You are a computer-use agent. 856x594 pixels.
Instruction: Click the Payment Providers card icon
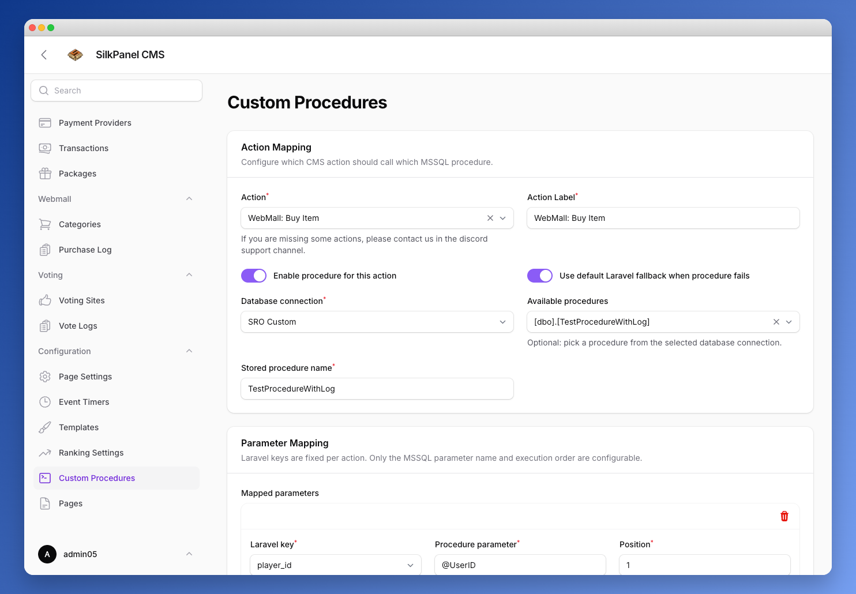45,123
